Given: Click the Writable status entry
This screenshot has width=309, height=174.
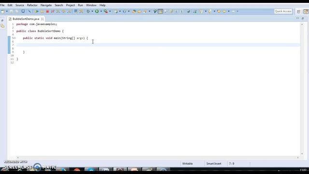Looking at the screenshot, I should [187, 163].
